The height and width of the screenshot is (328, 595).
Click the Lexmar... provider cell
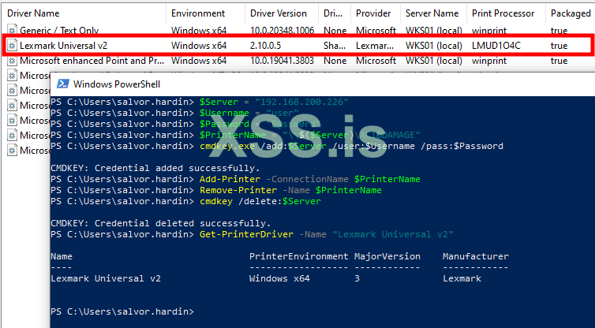(373, 46)
